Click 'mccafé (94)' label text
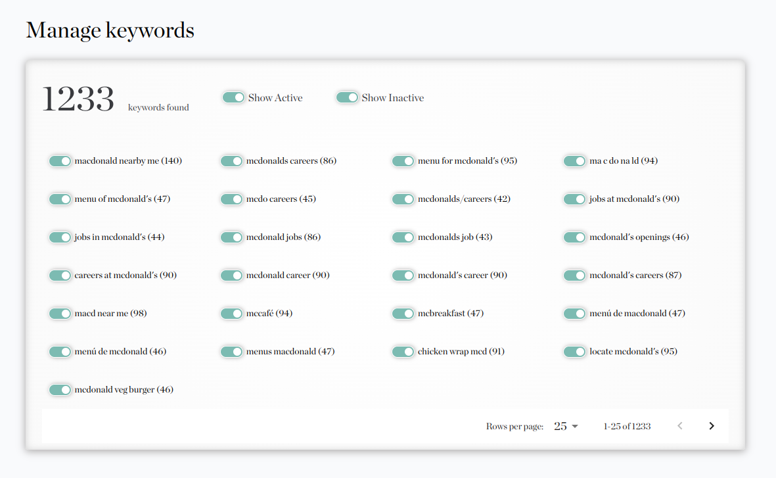Viewport: 776px width, 478px height. point(269,314)
